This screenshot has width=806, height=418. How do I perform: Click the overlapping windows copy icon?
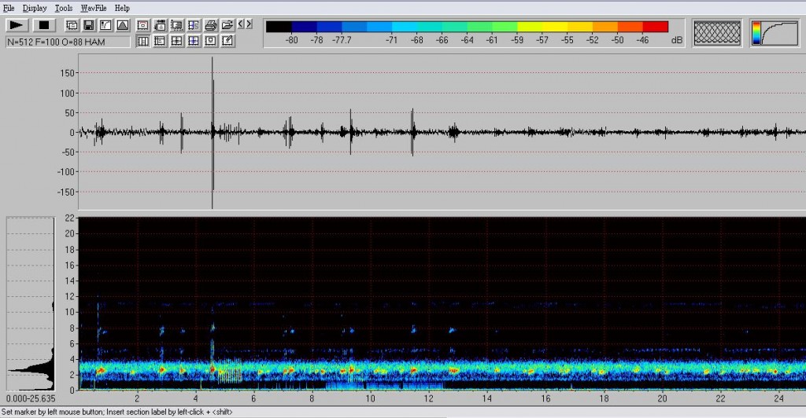(72, 25)
